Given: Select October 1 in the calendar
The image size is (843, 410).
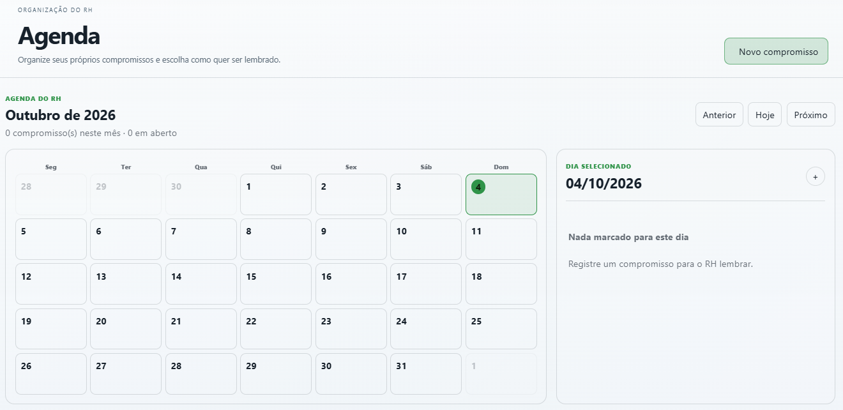Looking at the screenshot, I should click(x=276, y=194).
